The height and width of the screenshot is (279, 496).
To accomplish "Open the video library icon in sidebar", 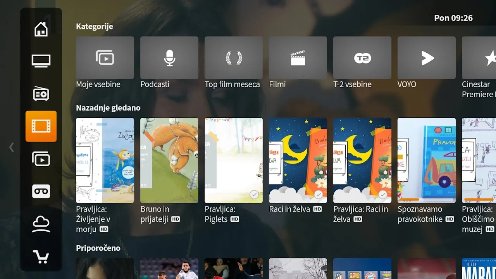I will (41, 159).
